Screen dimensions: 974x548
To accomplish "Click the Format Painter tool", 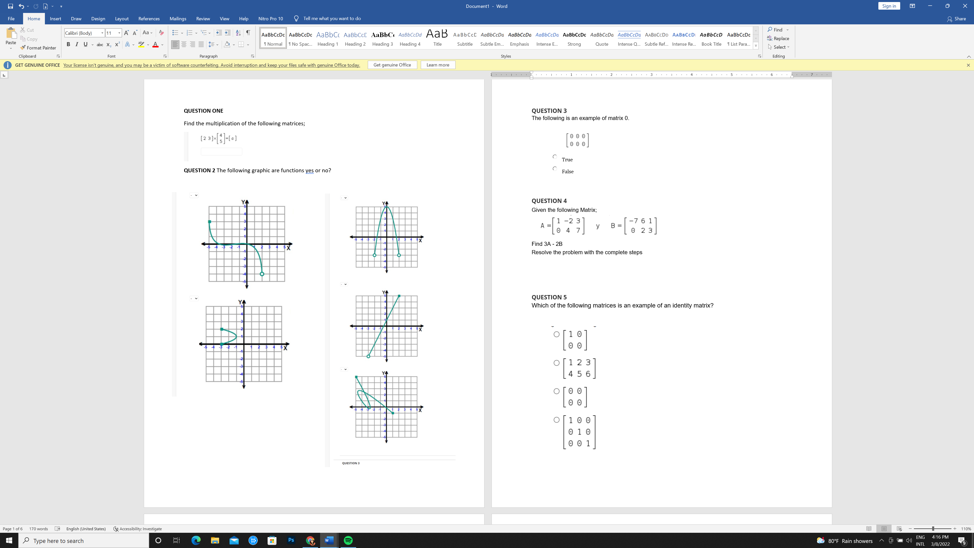I will (x=38, y=48).
